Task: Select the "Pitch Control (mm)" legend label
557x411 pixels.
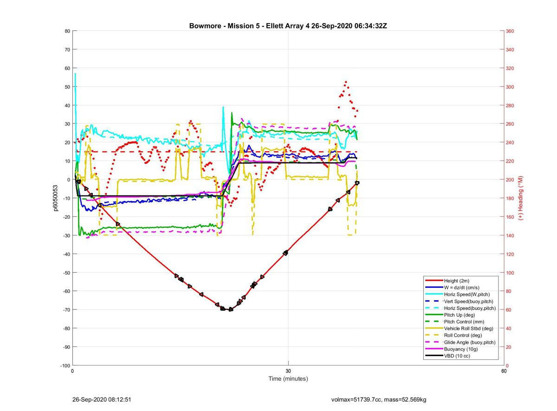Action: click(x=464, y=321)
